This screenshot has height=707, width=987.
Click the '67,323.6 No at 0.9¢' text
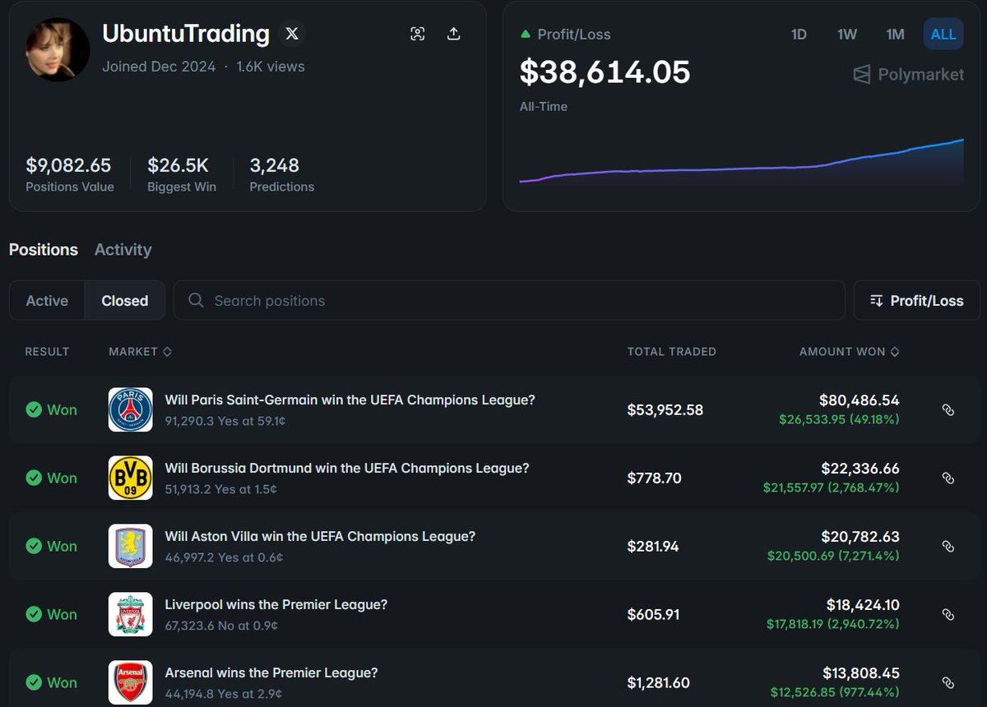[221, 626]
